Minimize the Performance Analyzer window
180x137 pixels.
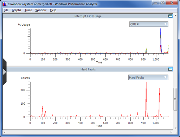tap(156, 3)
